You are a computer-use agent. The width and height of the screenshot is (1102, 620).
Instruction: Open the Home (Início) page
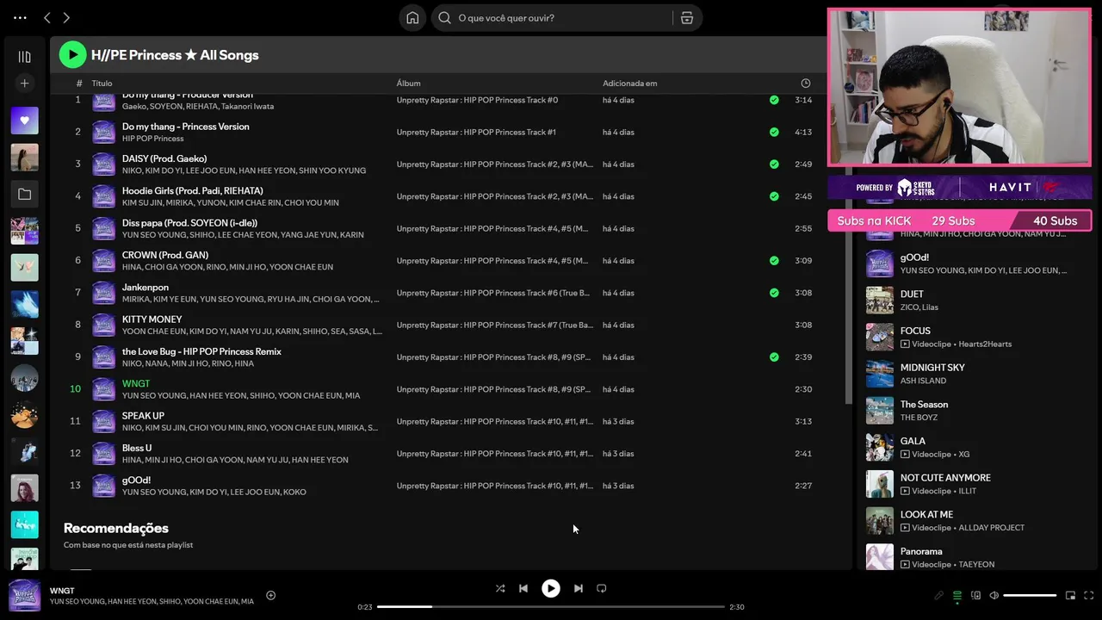pyautogui.click(x=412, y=18)
